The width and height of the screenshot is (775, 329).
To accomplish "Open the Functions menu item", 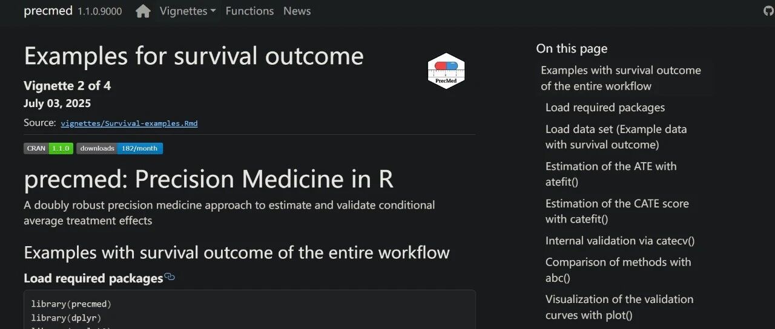I will click(x=249, y=11).
